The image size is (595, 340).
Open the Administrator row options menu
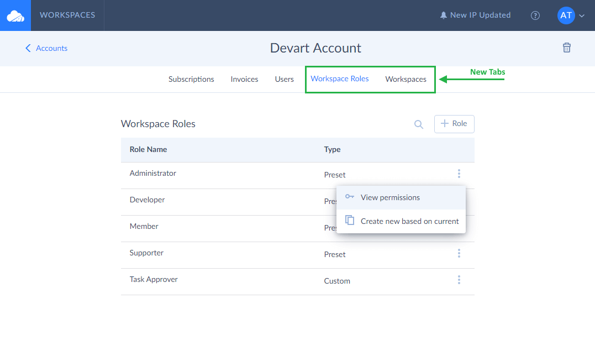point(459,174)
